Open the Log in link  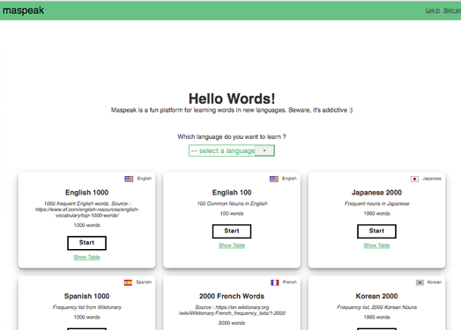[433, 11]
